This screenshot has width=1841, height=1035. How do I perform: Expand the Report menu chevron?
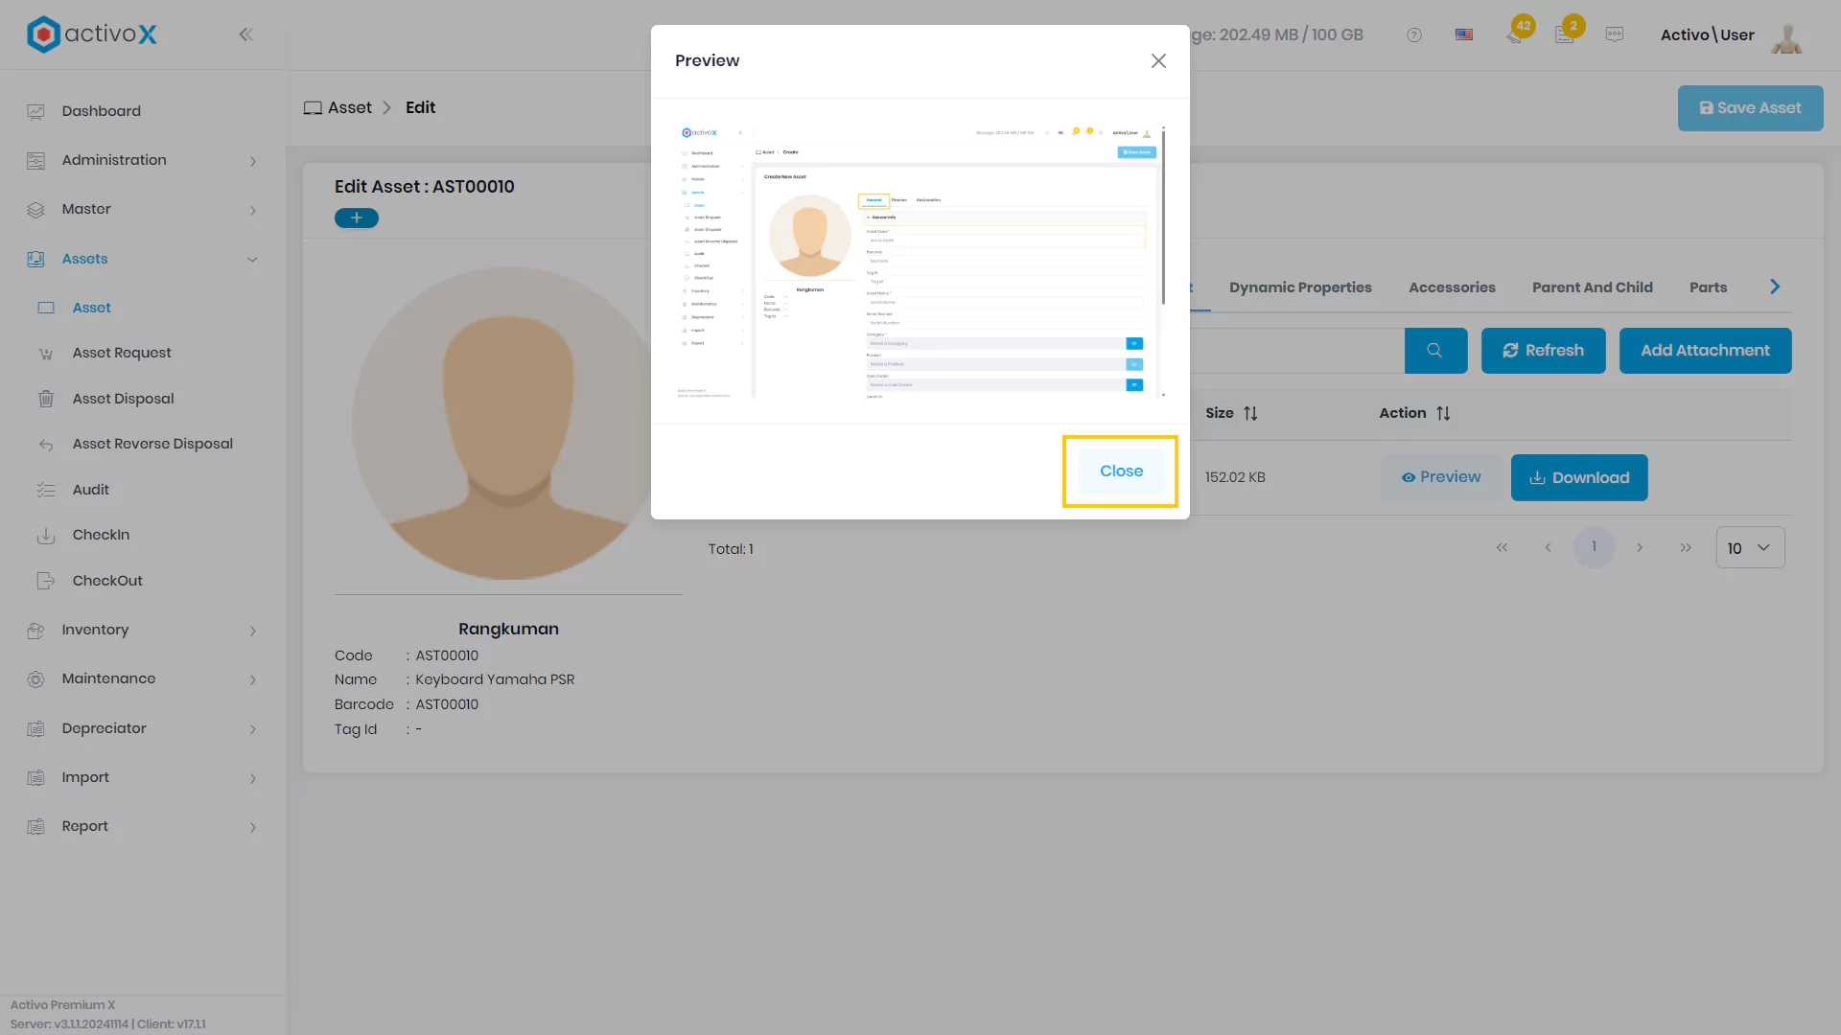[x=253, y=827]
